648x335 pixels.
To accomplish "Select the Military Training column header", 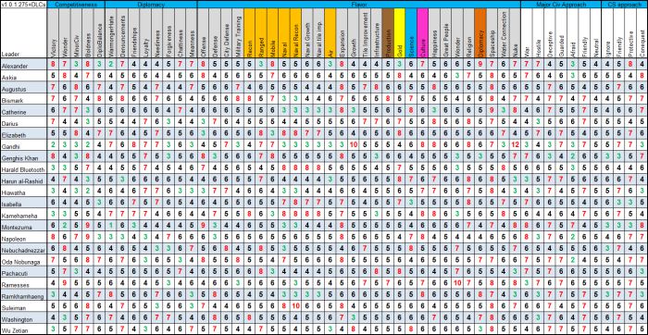I will pos(238,33).
